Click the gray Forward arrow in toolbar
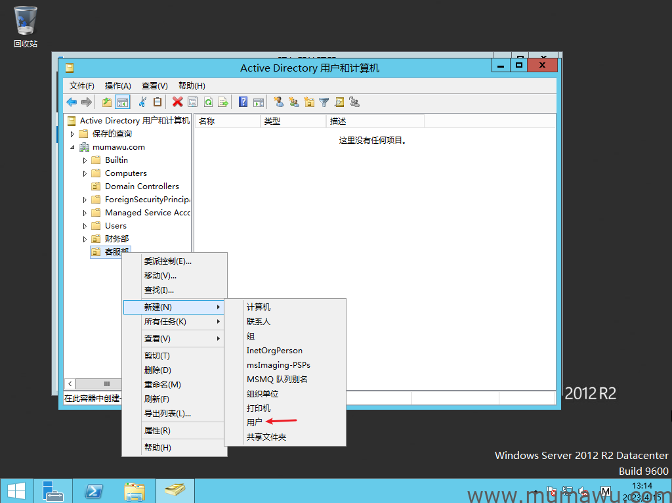 tap(86, 102)
